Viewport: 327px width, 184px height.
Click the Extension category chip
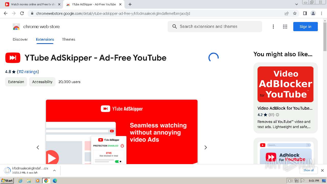pyautogui.click(x=16, y=82)
